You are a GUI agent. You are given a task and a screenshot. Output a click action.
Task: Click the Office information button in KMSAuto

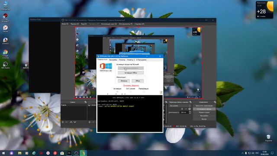[138, 81]
